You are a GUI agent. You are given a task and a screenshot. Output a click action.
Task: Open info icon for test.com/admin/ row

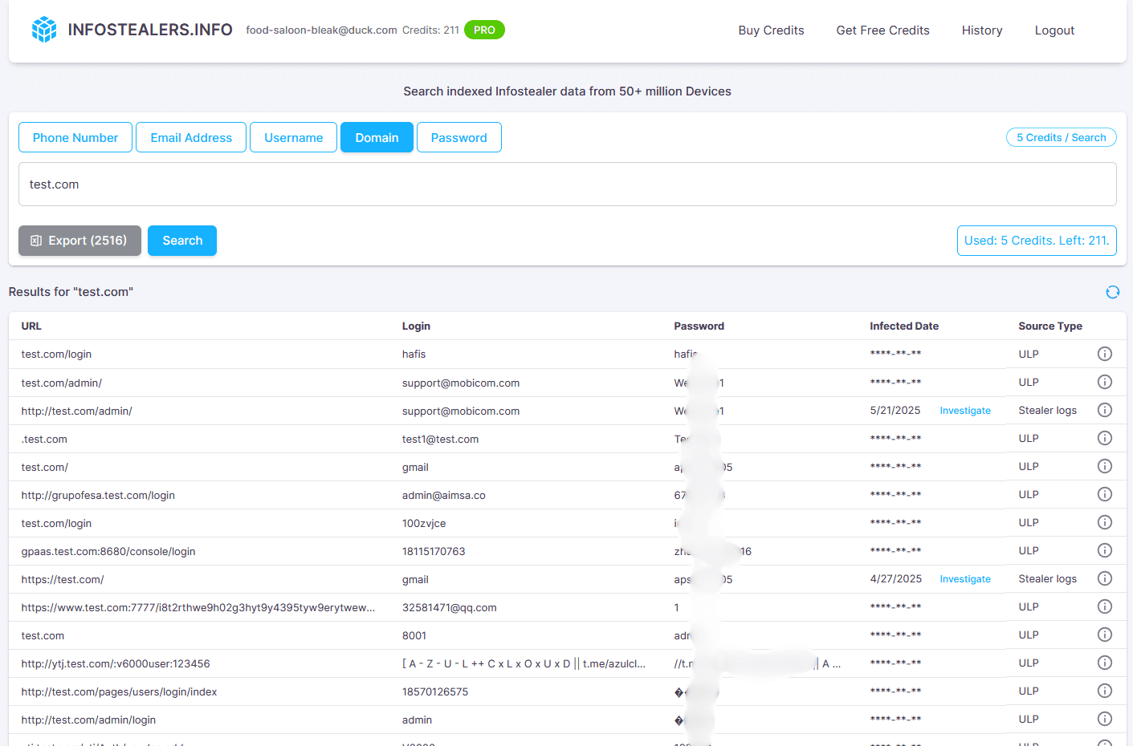coord(1104,382)
